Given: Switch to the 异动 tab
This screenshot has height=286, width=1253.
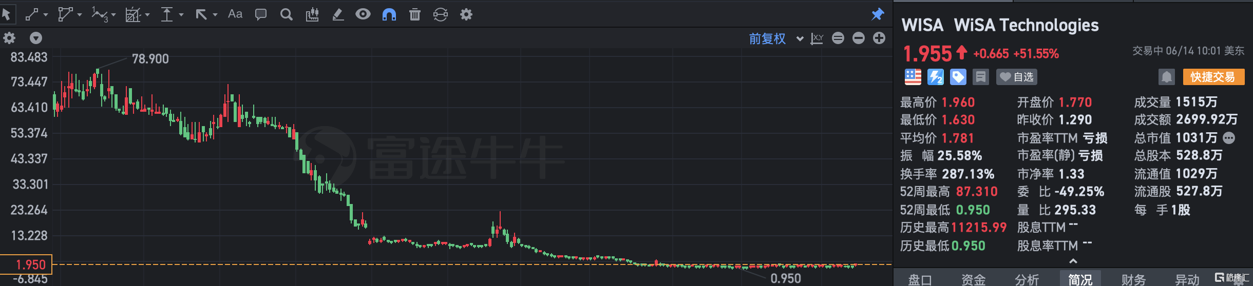Looking at the screenshot, I should pos(1187,280).
